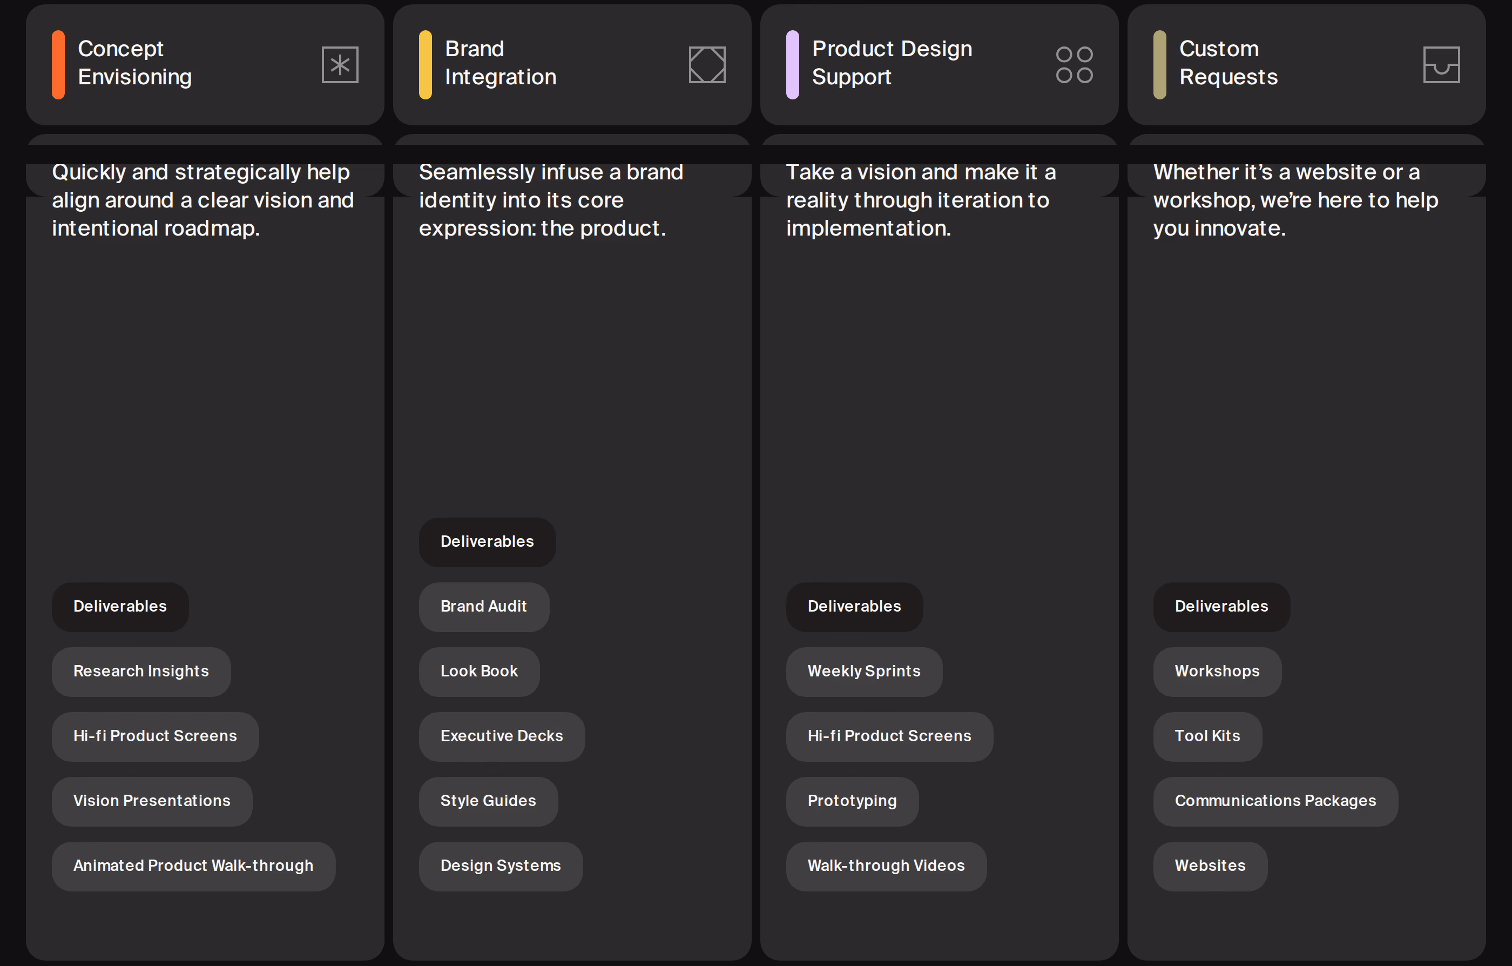Image resolution: width=1512 pixels, height=966 pixels.
Task: Choose the Weekly Sprints tag
Action: [864, 672]
